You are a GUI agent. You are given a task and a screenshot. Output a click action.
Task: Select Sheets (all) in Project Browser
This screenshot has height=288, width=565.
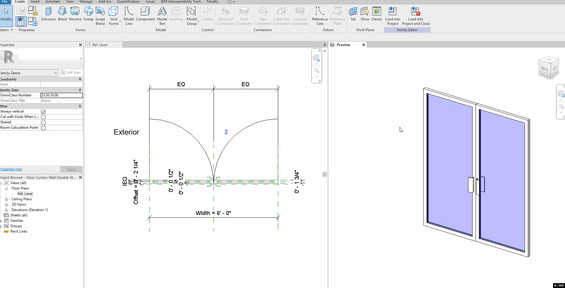click(x=19, y=215)
